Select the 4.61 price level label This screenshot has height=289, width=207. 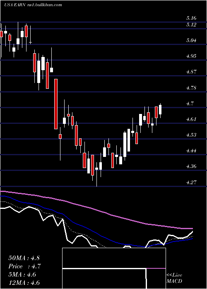191,119
